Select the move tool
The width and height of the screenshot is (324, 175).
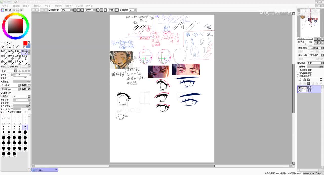click(x=3, y=47)
